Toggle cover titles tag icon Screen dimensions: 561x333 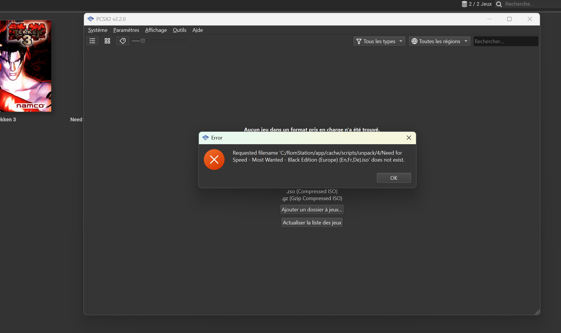pos(123,41)
